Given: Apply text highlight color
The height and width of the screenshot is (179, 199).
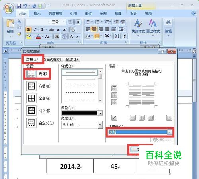Looking at the screenshot, I should (29, 36).
